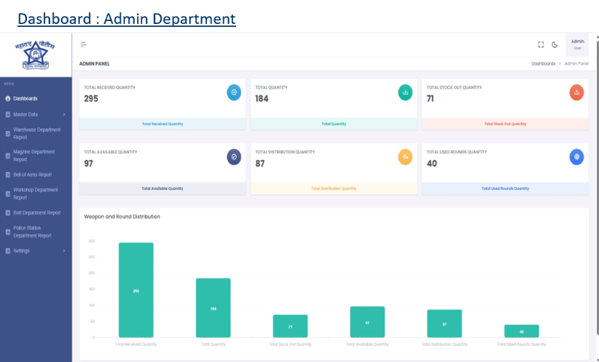The height and width of the screenshot is (362, 599).
Task: Open the Admin User profile menu
Action: click(577, 44)
